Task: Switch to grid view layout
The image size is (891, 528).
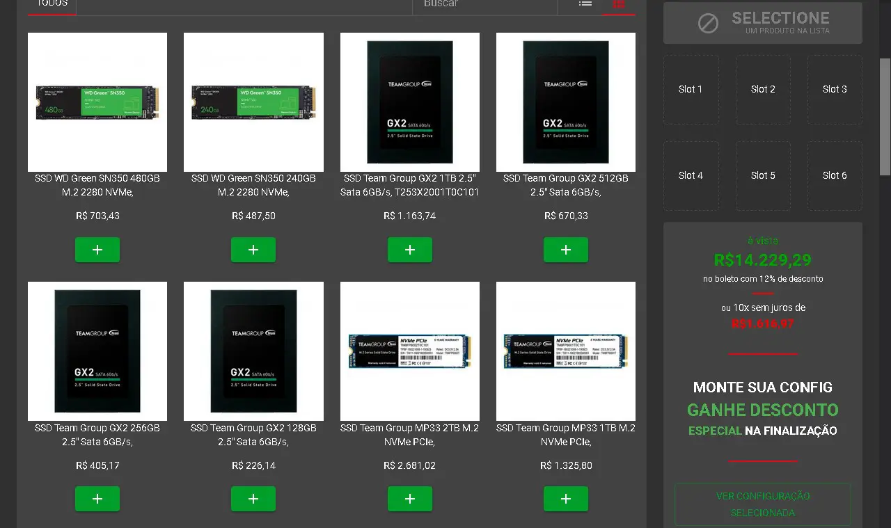Action: click(619, 4)
